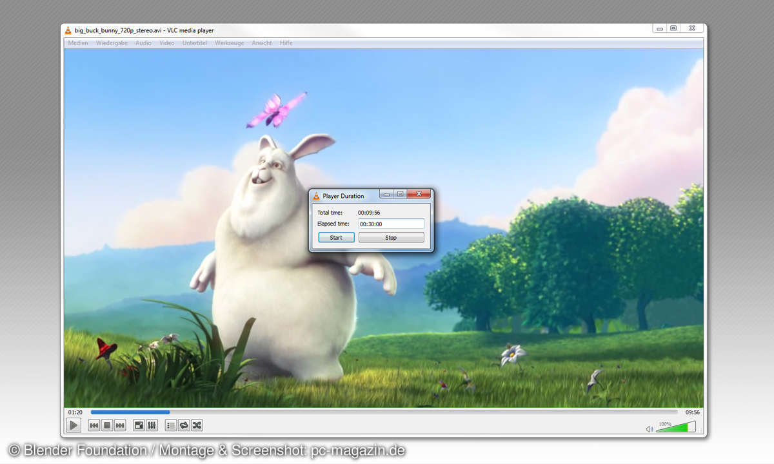
Task: Open the Audio menu
Action: point(143,43)
